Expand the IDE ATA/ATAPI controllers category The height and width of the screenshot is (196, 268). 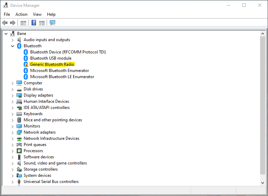12,108
